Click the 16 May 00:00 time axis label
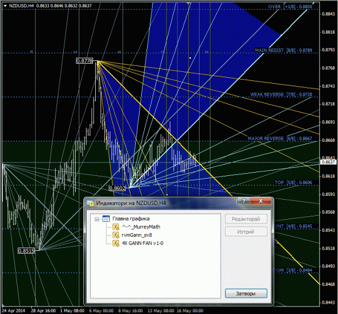The height and width of the screenshot is (314, 338). coord(190,311)
